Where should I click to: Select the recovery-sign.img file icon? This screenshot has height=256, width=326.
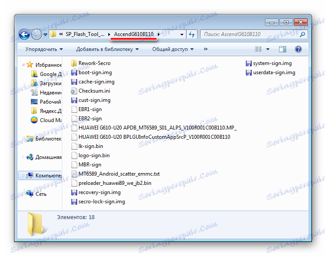tap(74, 192)
